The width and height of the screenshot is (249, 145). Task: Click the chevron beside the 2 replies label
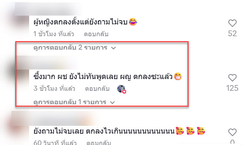[x=113, y=48]
